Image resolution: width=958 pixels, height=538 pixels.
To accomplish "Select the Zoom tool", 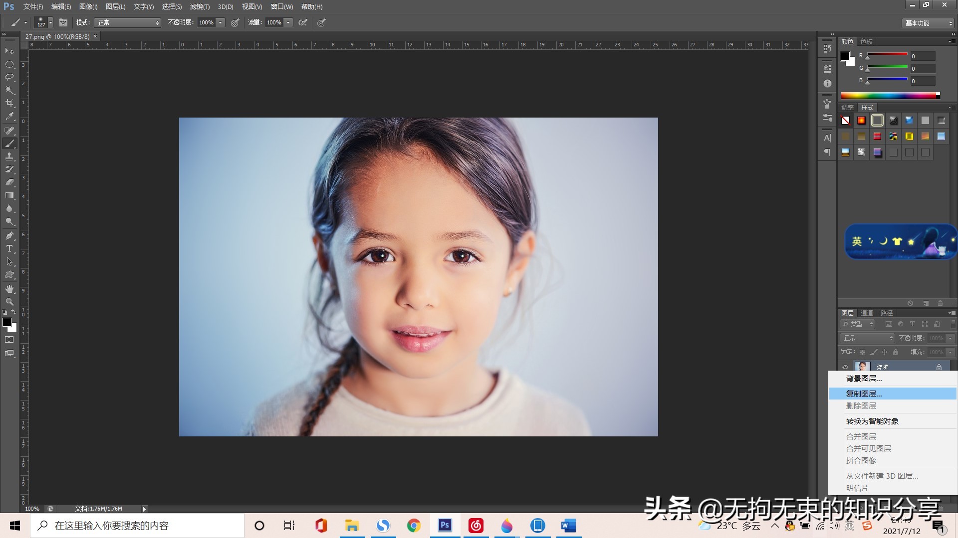I will click(9, 302).
